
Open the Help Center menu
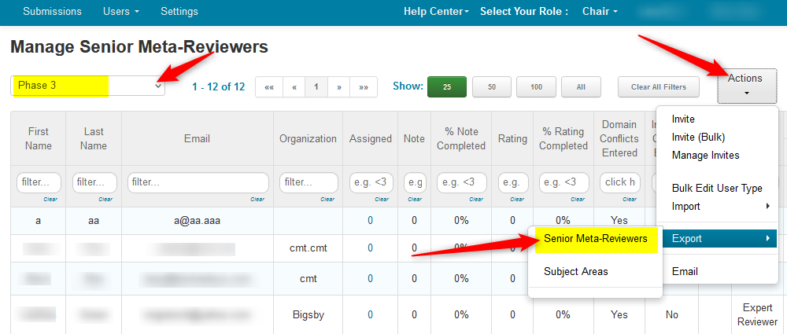[x=435, y=12]
